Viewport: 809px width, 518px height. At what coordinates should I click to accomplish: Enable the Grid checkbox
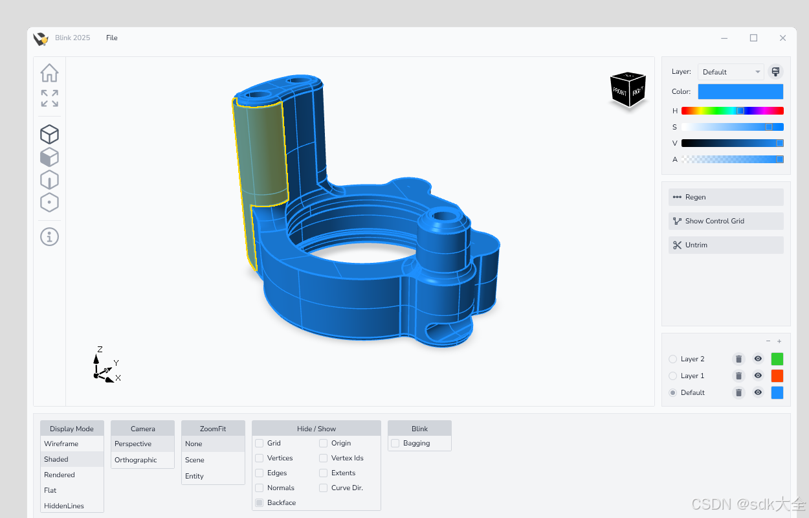point(260,443)
